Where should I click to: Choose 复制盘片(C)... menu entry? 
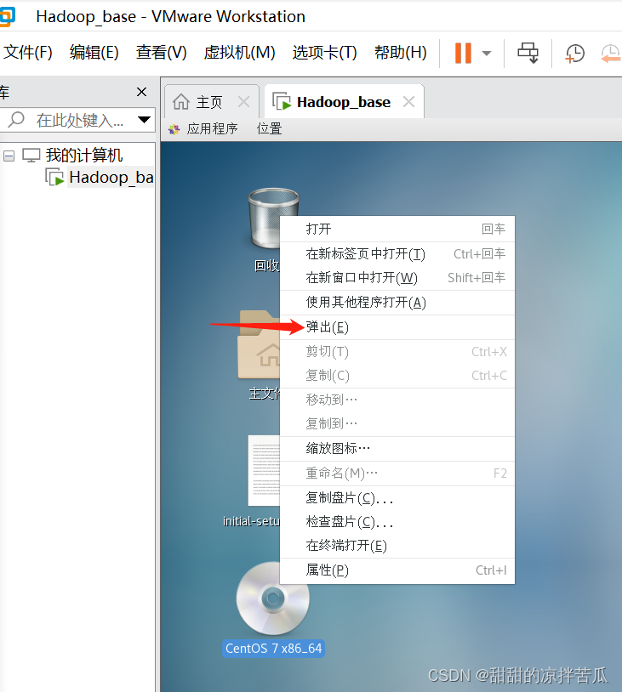(397, 498)
